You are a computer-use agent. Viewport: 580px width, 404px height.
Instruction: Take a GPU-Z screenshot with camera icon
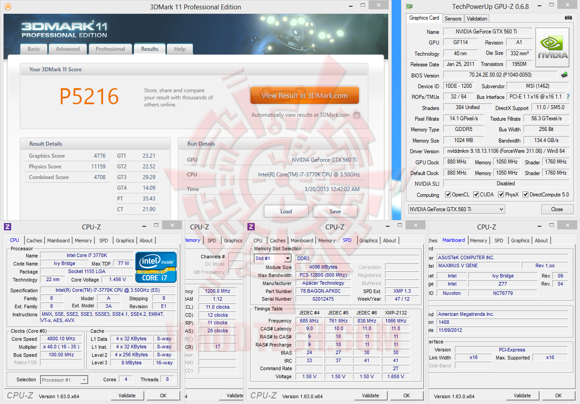(568, 18)
